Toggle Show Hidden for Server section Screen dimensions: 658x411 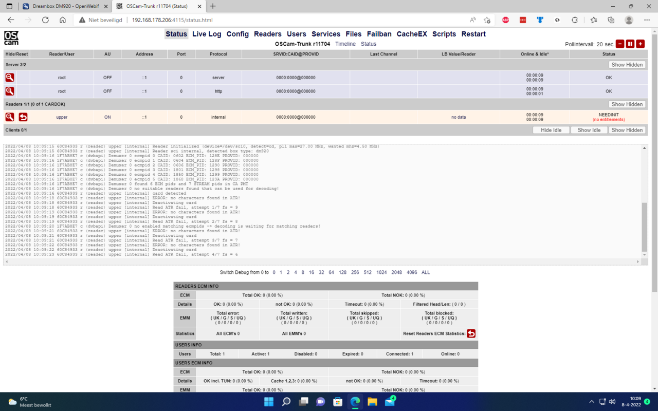pos(627,65)
